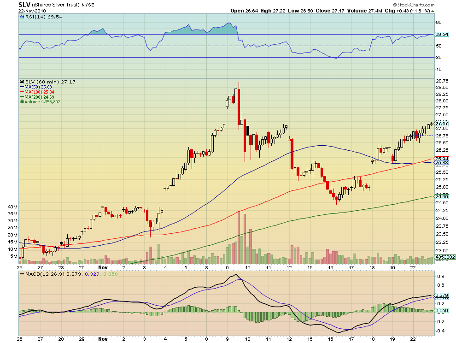
Task: Click the 0.379 MACD value tag on right
Action: [x=442, y=295]
